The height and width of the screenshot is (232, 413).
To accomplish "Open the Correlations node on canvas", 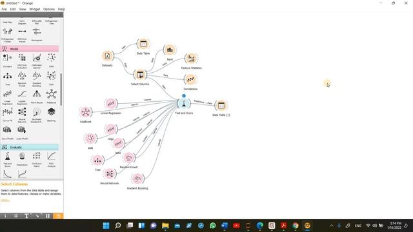I will tap(190, 79).
